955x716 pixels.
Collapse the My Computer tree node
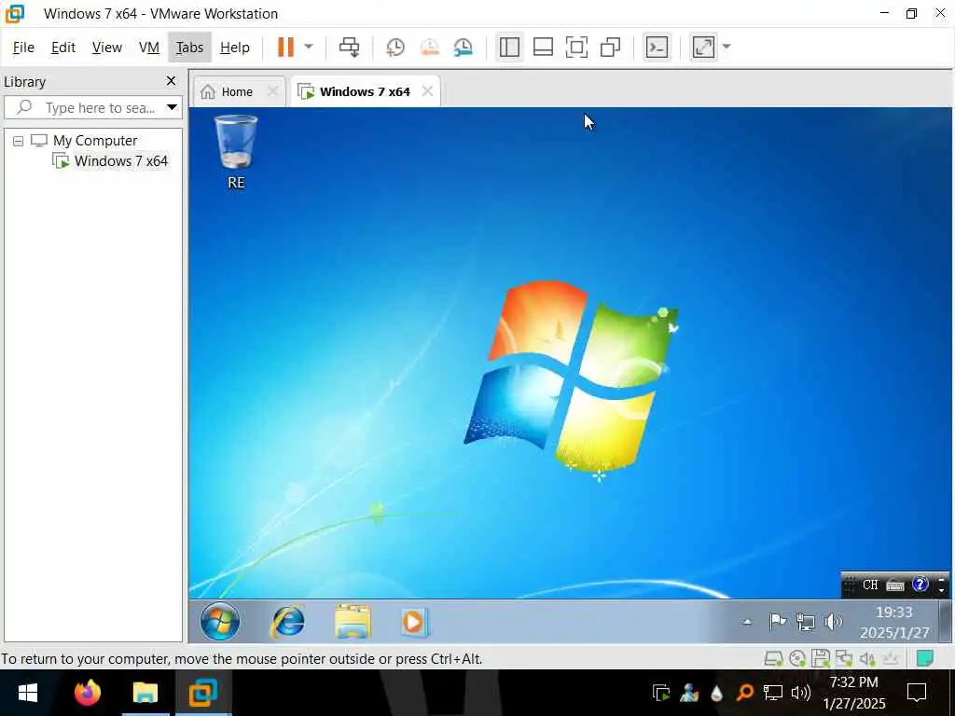tap(19, 142)
